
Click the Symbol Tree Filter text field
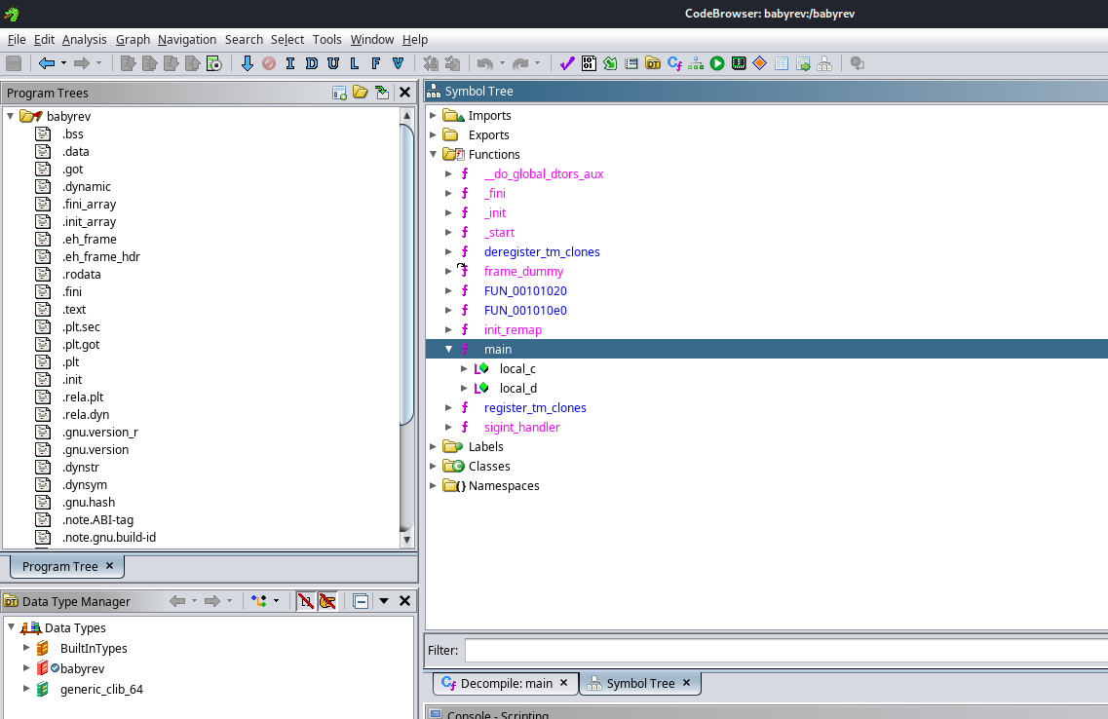[784, 650]
